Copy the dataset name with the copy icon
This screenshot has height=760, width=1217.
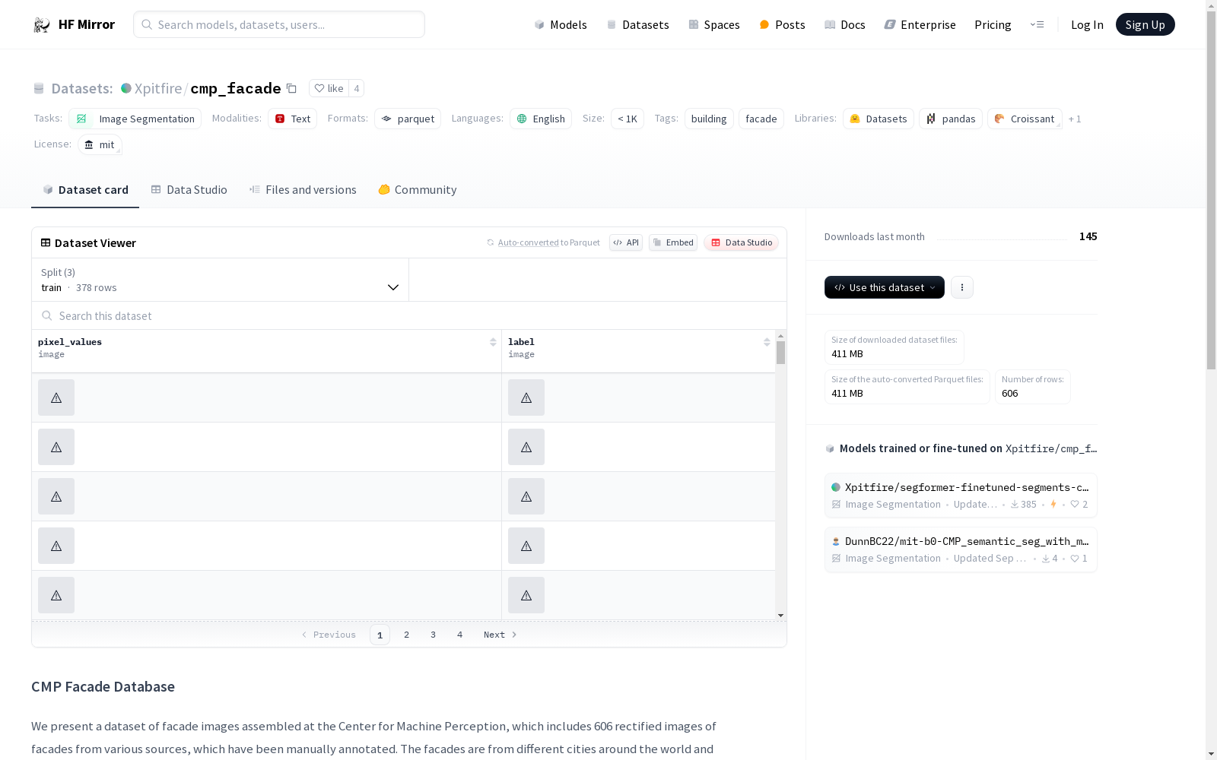point(291,89)
